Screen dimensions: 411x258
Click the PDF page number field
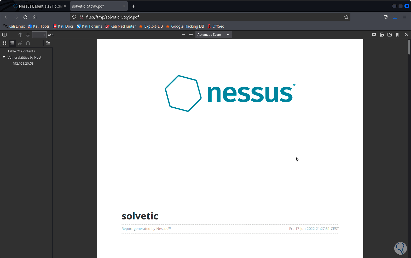(x=39, y=35)
